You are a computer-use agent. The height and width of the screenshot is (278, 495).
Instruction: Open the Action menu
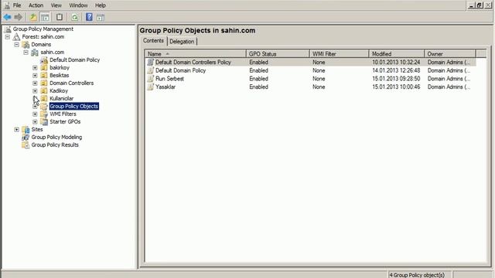coord(36,5)
